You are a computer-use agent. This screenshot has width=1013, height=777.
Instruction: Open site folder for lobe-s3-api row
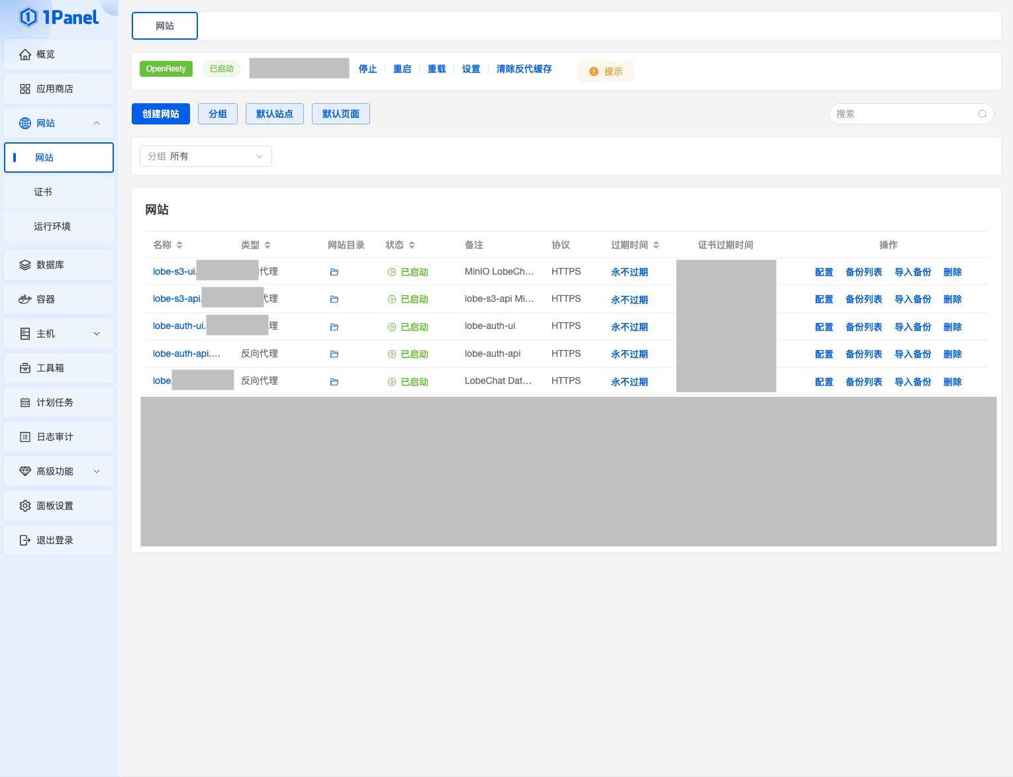(x=334, y=299)
